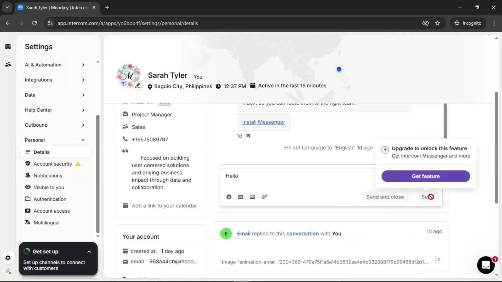502x282 pixels.
Task: Click the disabled Send button
Action: click(x=427, y=197)
